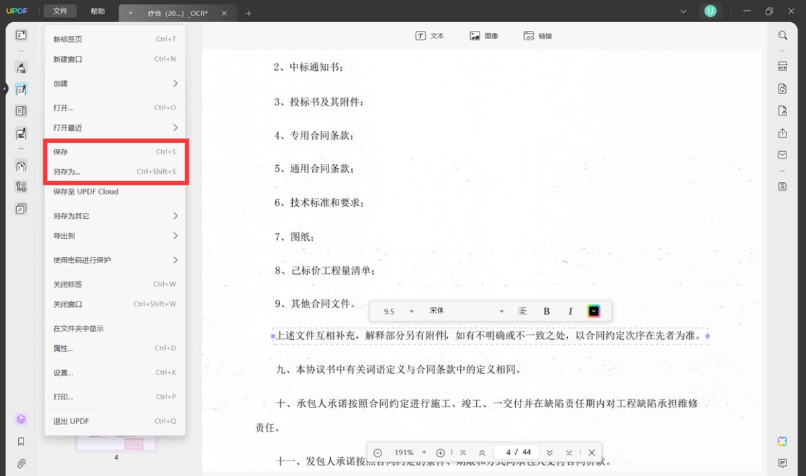The image size is (806, 476).
Task: Click the 文件 menu
Action: [60, 11]
